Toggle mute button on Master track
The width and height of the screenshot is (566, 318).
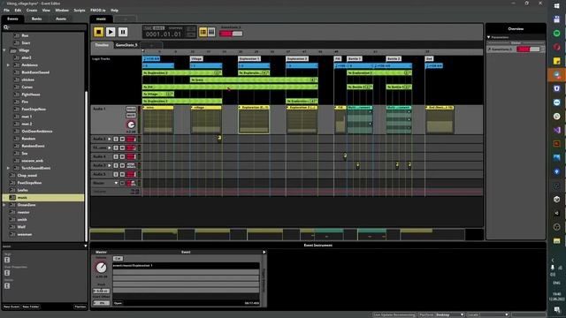122,183
